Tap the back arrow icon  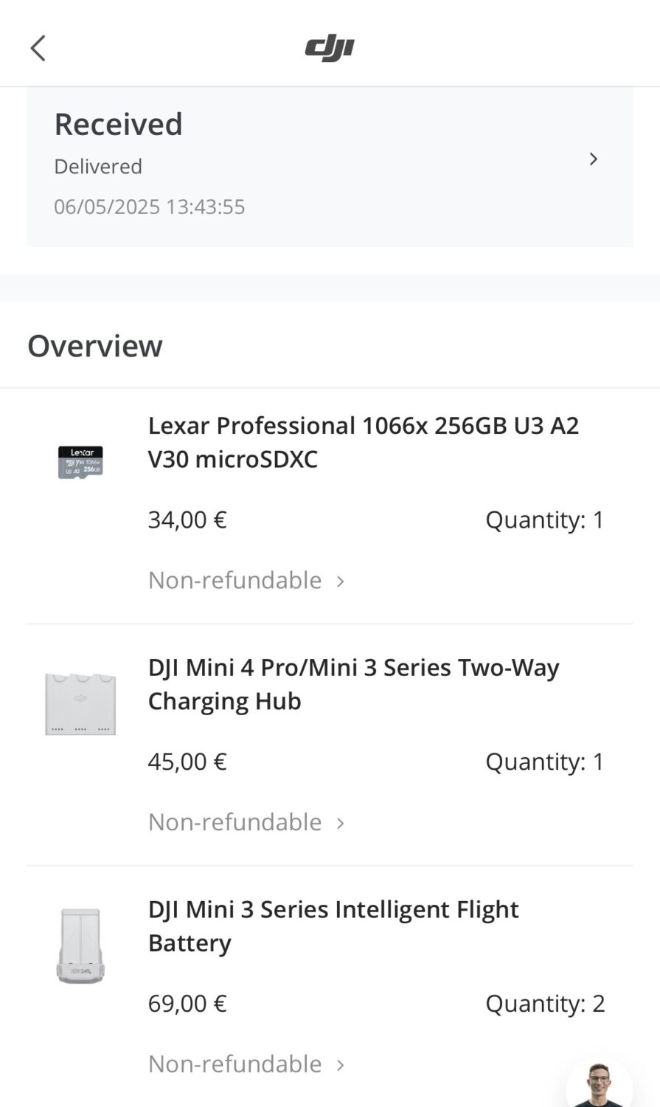click(38, 48)
